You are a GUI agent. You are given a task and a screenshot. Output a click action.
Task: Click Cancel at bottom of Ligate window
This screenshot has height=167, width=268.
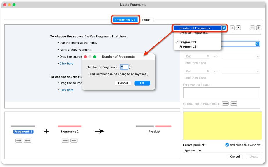tap(235, 157)
